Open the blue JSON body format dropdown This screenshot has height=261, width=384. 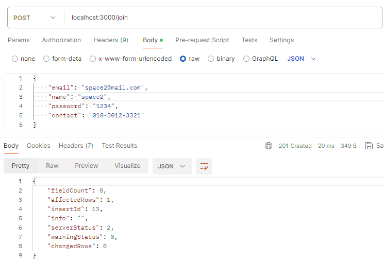point(302,59)
